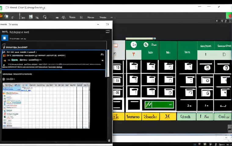Click the folder key in the first grid row under the red T
Viewport: 232px width, 146px height.
134,67
